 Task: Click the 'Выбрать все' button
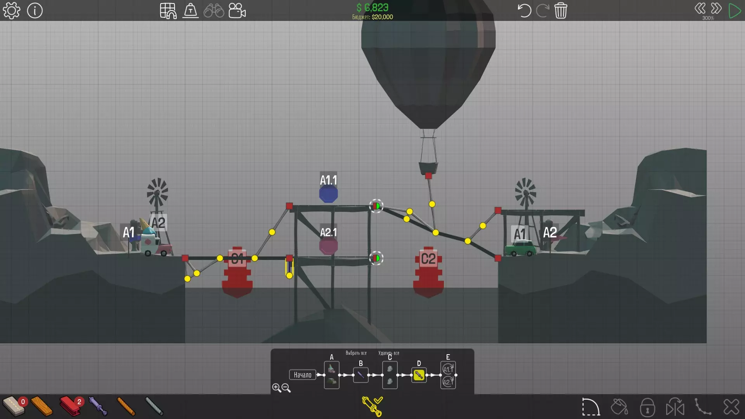[356, 353]
